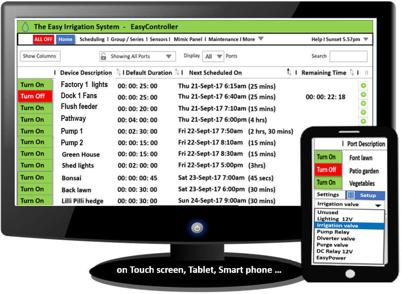Open the Display All ports dropdown
The image size is (402, 294).
213,56
